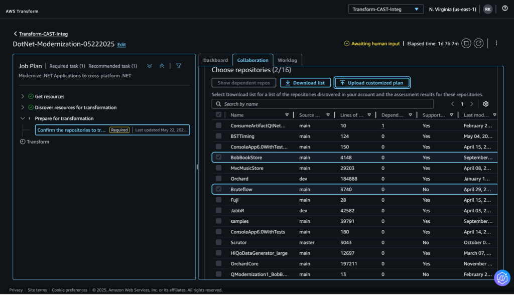Viewport: 514px width, 295px height.
Task: Click the HiQoDataGenerator_large repository name
Action: 259,253
